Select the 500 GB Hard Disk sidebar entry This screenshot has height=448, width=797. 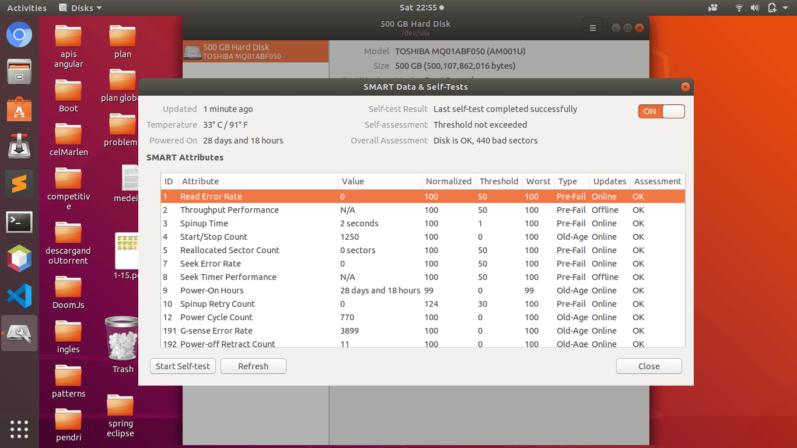(x=255, y=51)
